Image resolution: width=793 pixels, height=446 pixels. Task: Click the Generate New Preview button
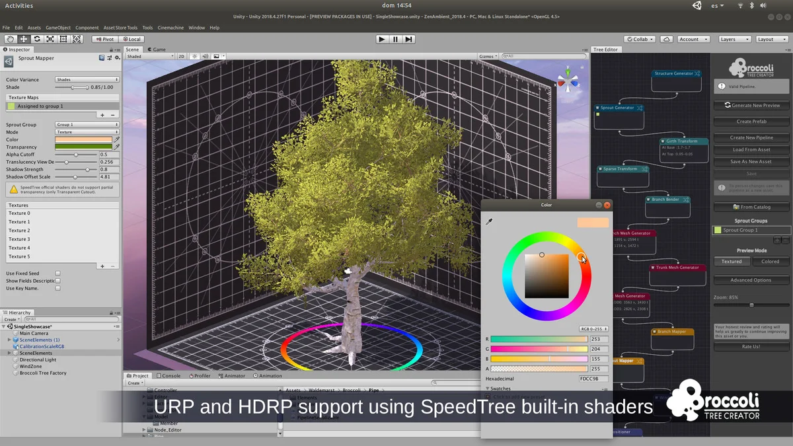751,105
